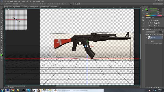Viewport: 164px width, 92px height.
Task: Add a Black & White adjustment
Action: tap(153, 23)
